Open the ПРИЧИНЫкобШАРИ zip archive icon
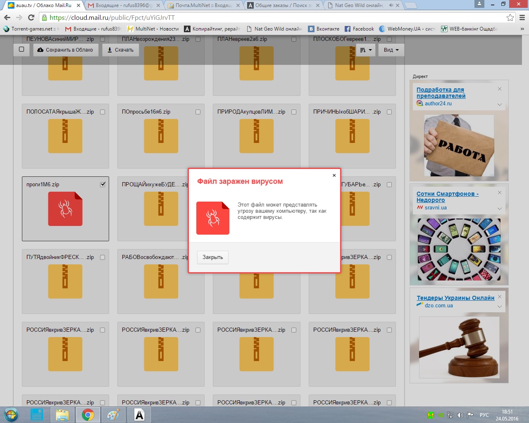The image size is (529, 423). click(352, 136)
